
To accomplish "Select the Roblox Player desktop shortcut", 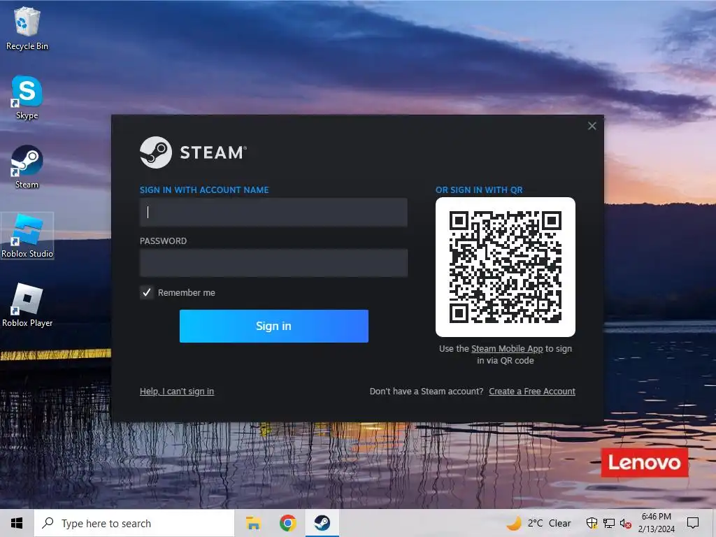I will point(27,305).
